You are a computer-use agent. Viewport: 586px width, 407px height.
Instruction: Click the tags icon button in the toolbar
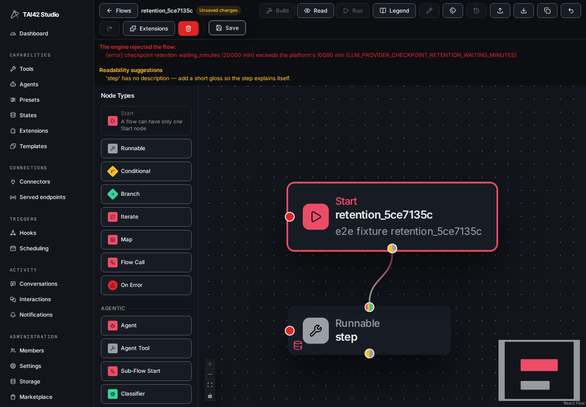tap(453, 11)
